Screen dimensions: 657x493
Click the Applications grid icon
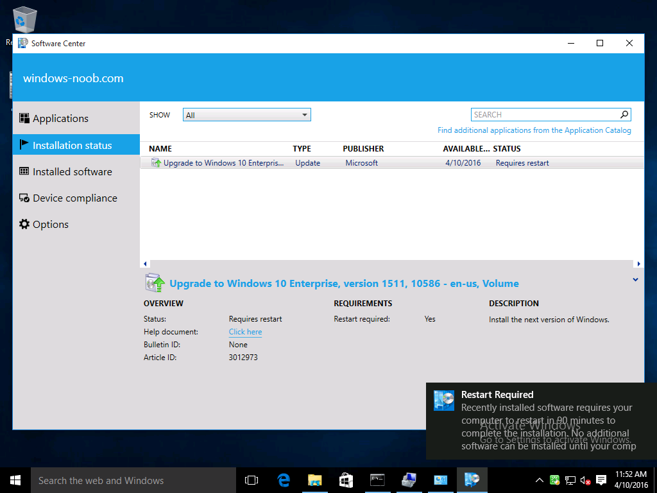[24, 118]
